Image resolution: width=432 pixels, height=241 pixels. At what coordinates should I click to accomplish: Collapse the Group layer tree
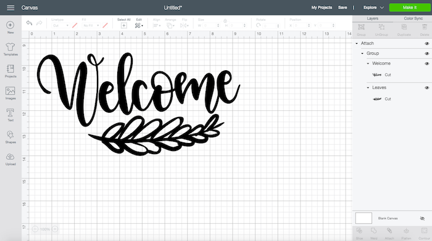(362, 54)
